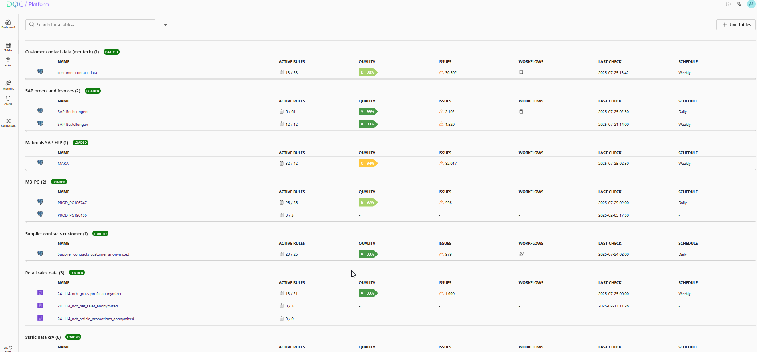Image resolution: width=757 pixels, height=352 pixels.
Task: Open the filter icon beside the search box
Action: 165,25
